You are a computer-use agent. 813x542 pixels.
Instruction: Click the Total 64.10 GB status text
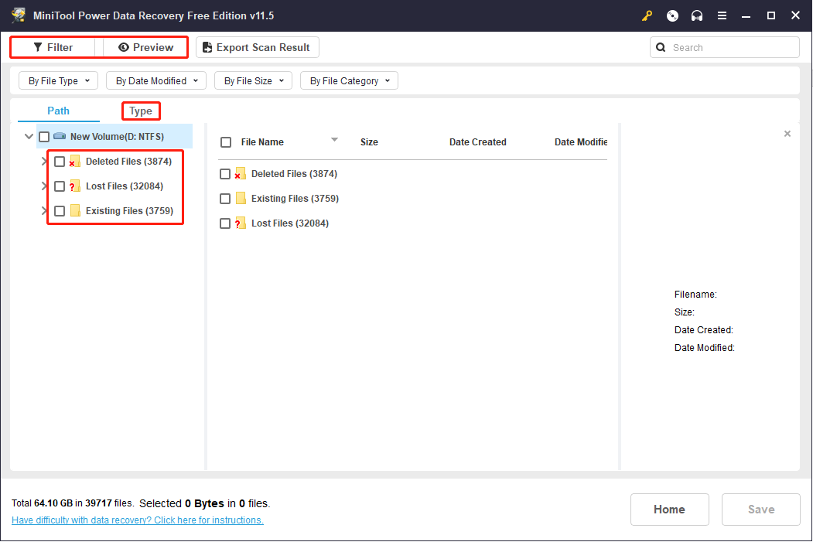click(x=72, y=503)
